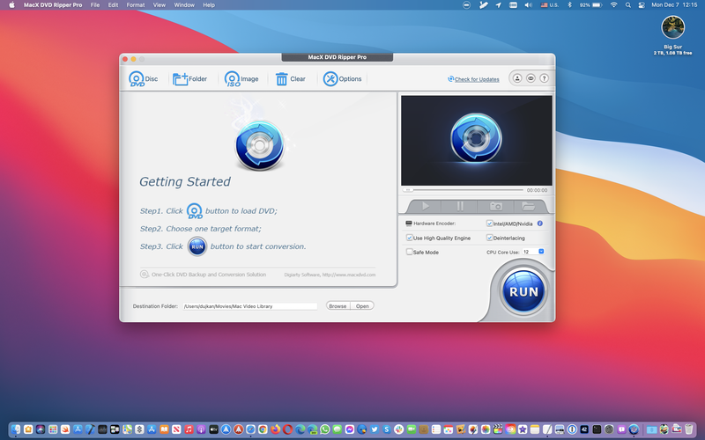The height and width of the screenshot is (440, 705).
Task: Load a DVD folder via Folder button
Action: pos(189,79)
